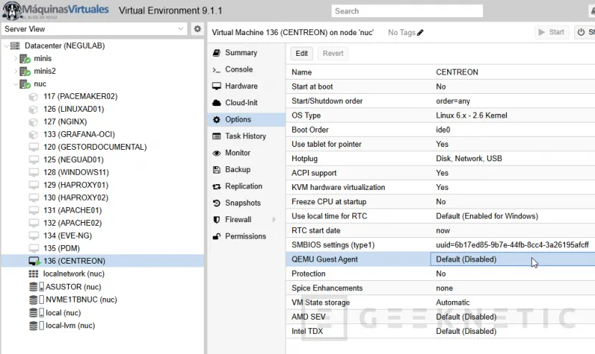Click the minis2 node icon
595x354 pixels.
[25, 71]
